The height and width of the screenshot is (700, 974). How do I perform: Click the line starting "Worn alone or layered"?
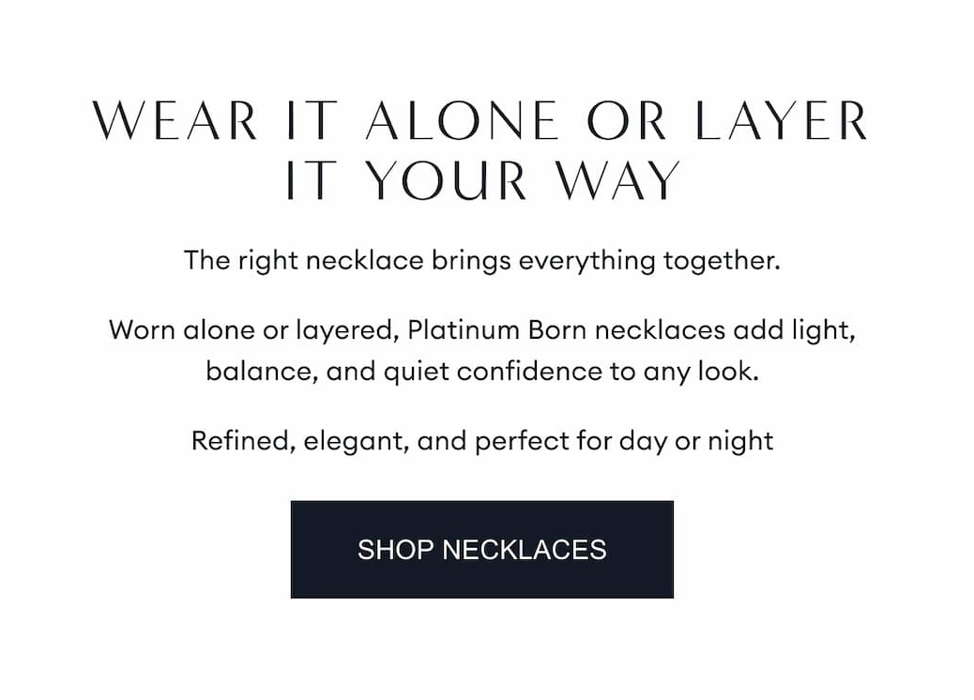pos(481,330)
